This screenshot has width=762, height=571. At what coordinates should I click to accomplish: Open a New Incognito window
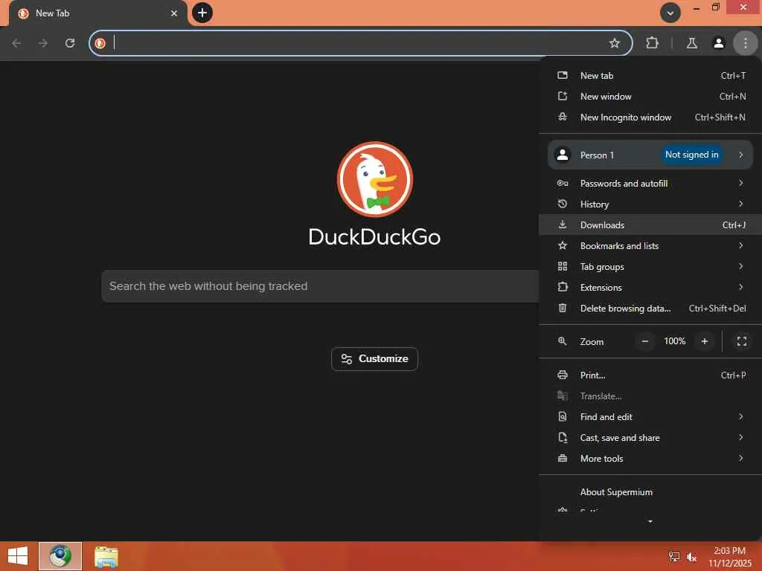coord(650,117)
